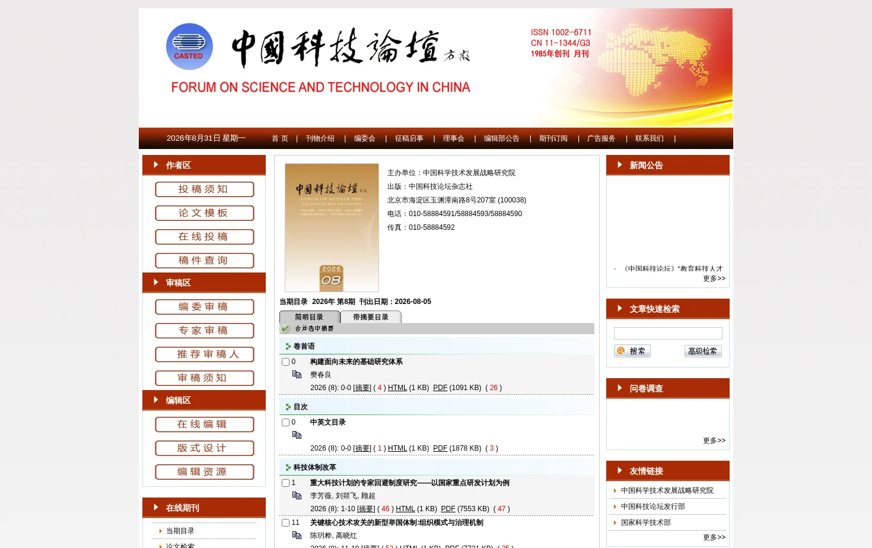Click the arrow icon in 编辑区 header
This screenshot has height=548, width=872.
click(x=156, y=400)
